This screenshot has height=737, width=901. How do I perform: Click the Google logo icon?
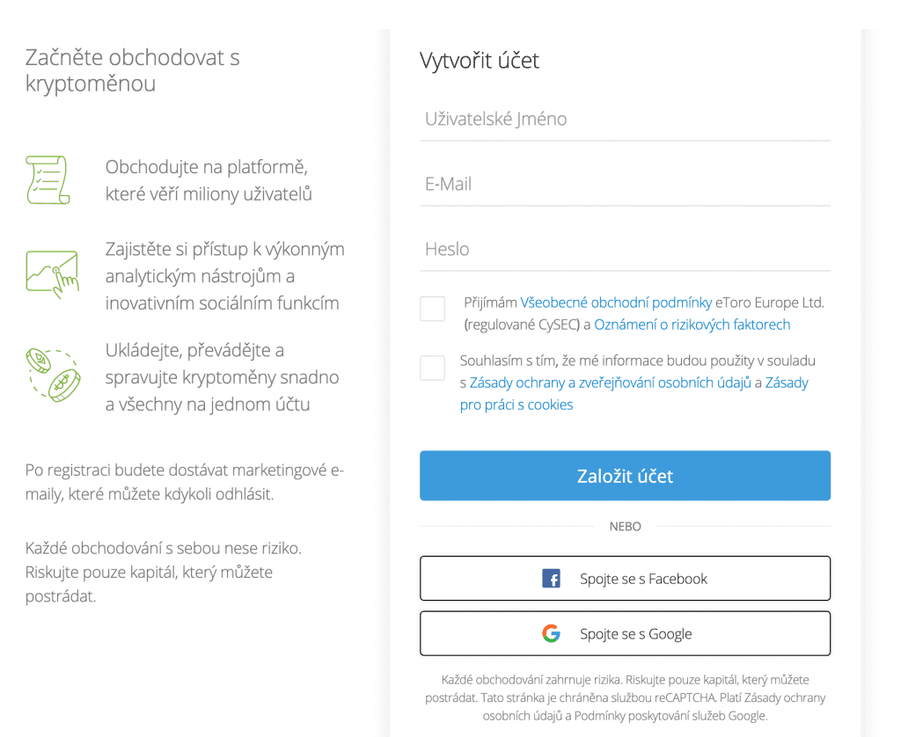tap(552, 633)
